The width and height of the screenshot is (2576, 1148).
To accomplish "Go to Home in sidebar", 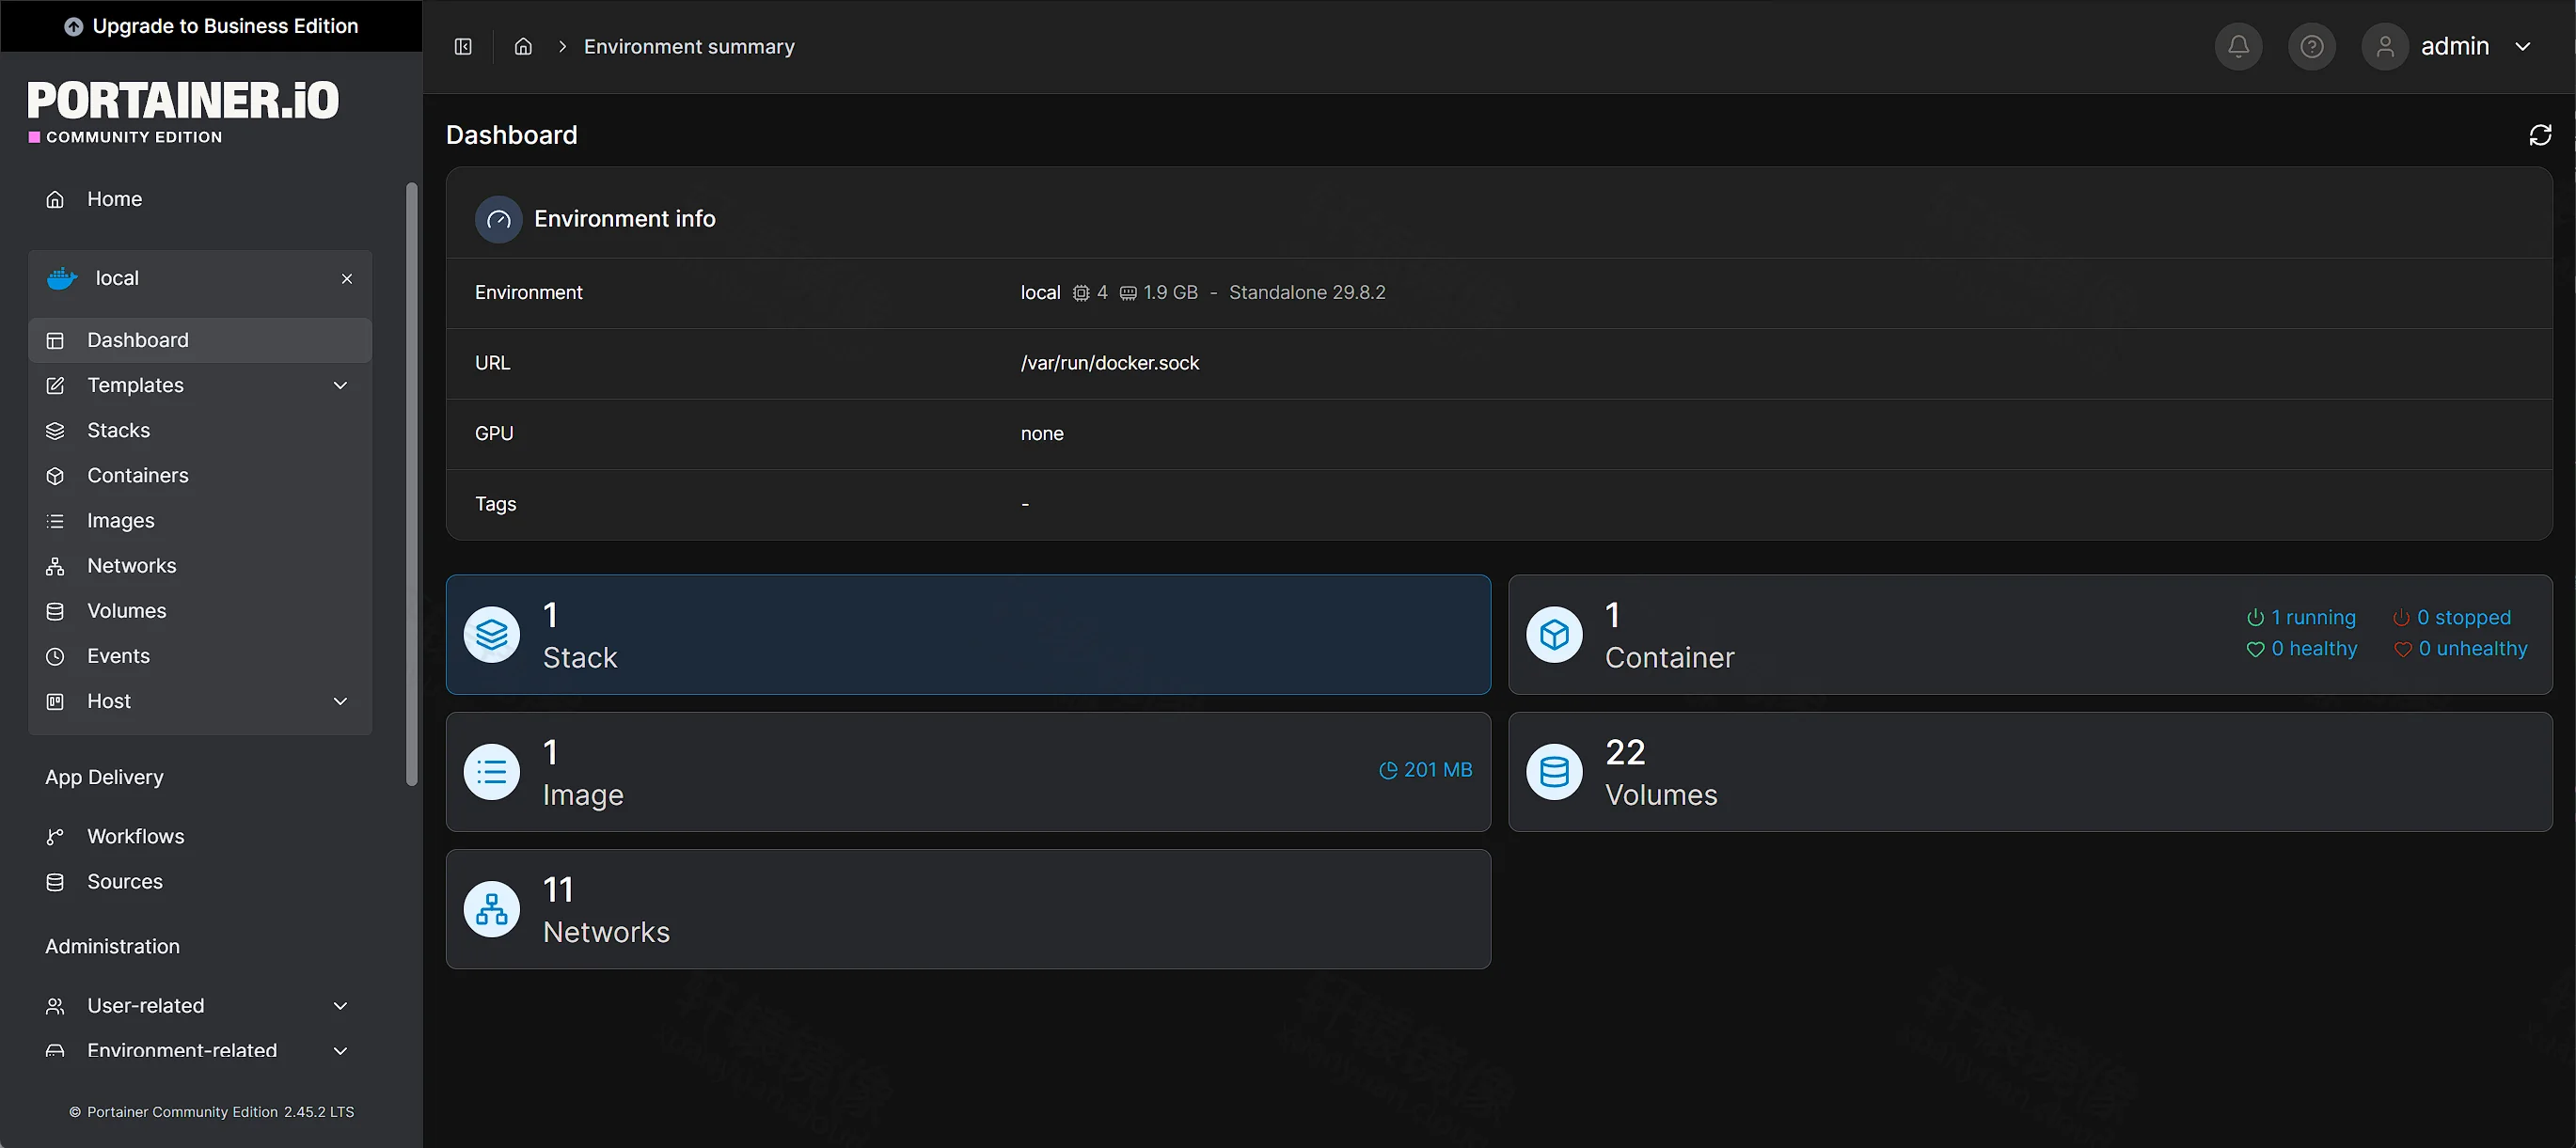I will pos(200,199).
